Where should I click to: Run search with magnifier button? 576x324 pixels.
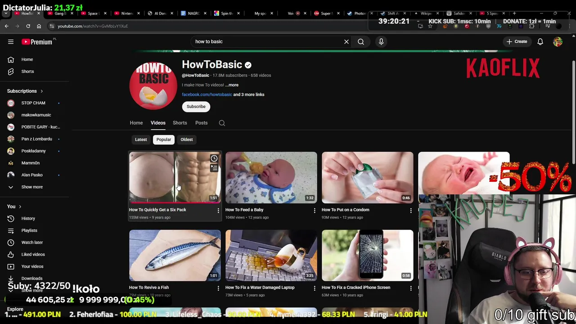tap(361, 41)
